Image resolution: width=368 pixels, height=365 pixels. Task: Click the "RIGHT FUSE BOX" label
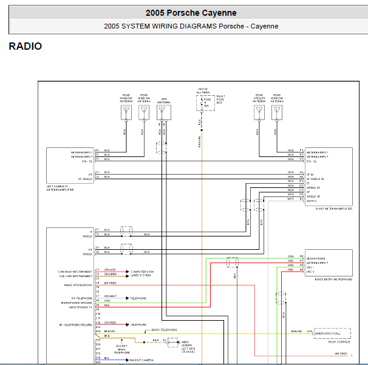pos(220,99)
